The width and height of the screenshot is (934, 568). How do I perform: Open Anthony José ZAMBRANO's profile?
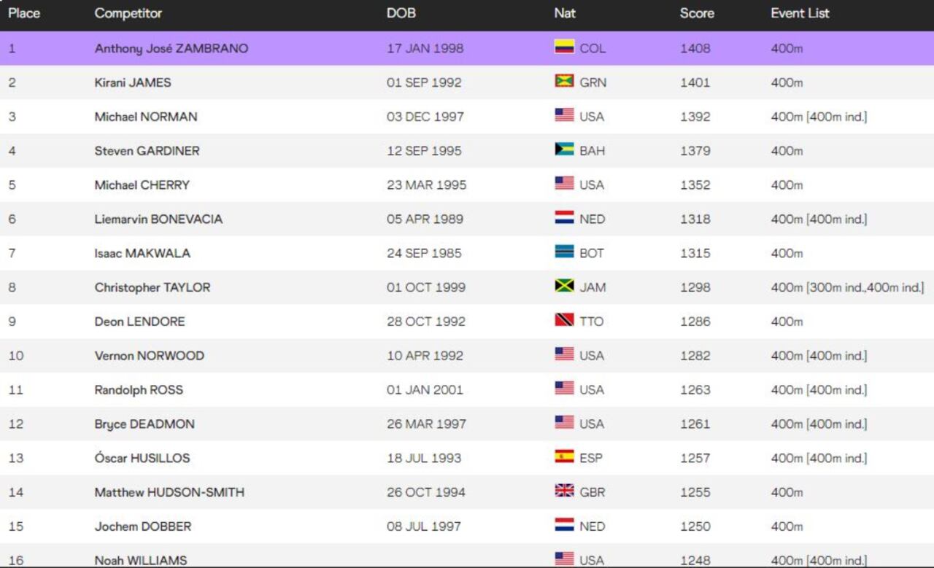coord(171,48)
